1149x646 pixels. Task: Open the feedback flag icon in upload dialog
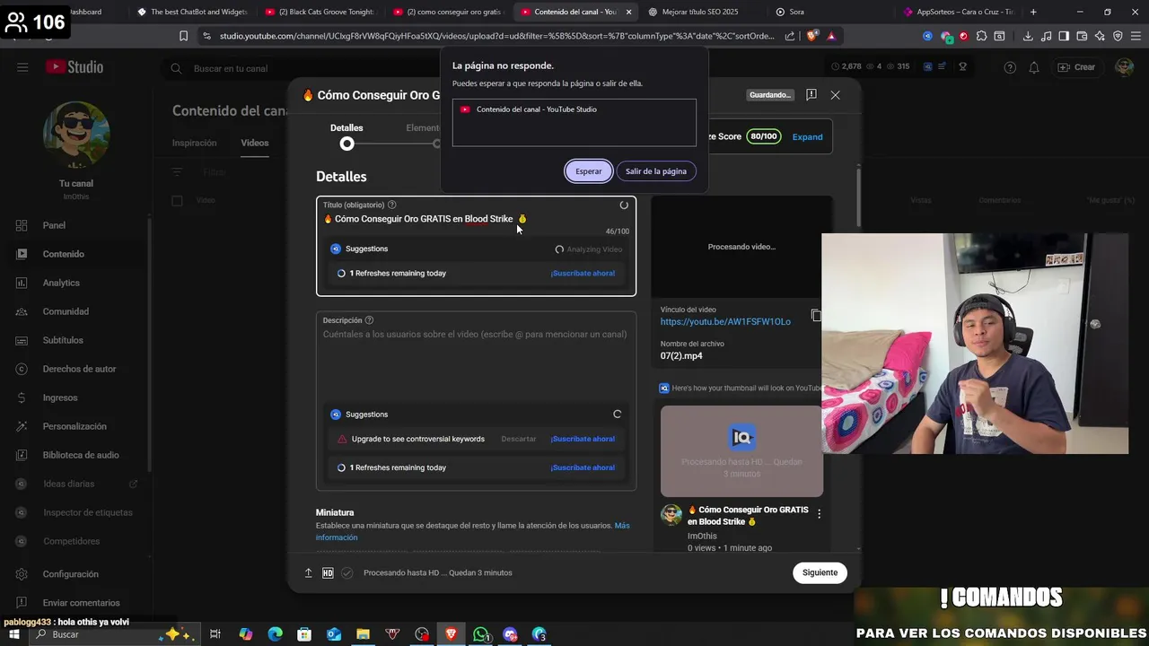click(x=811, y=94)
